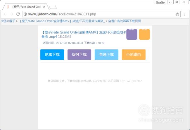Close the Fate Grand Order tab
The image size is (190, 130).
[x=44, y=7]
